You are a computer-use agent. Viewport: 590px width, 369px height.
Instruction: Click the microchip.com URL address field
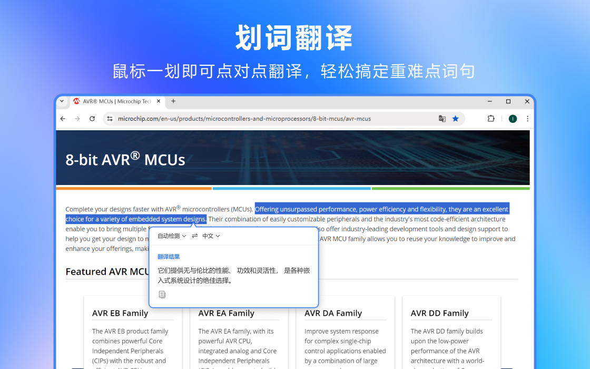click(244, 119)
